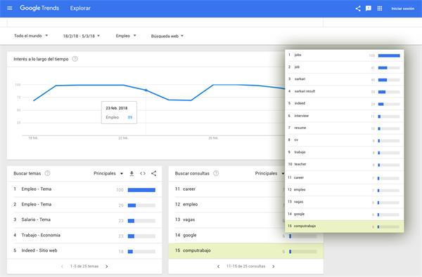Open the Google apps grid
422x277 pixels.
[x=380, y=8]
